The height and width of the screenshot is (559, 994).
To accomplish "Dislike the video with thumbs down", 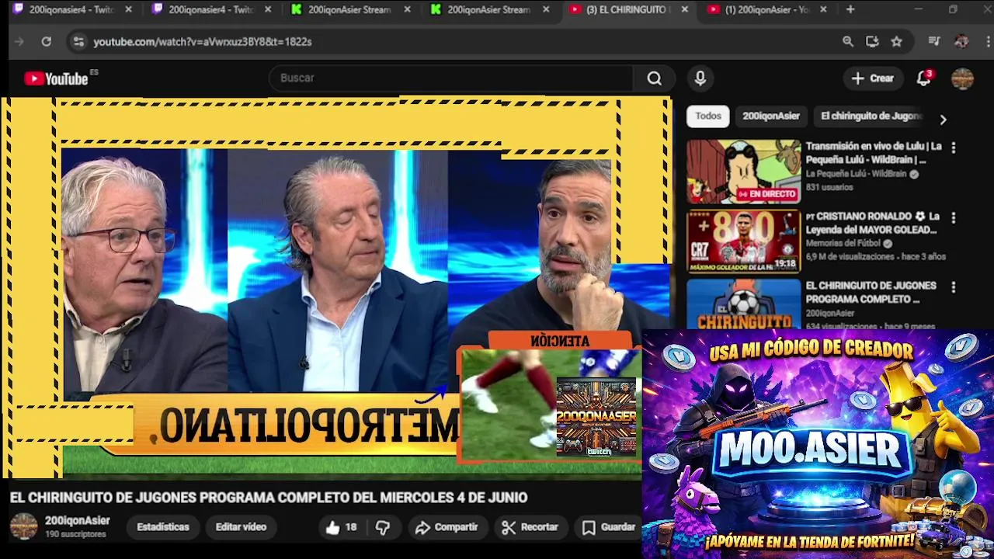I will pos(383,527).
